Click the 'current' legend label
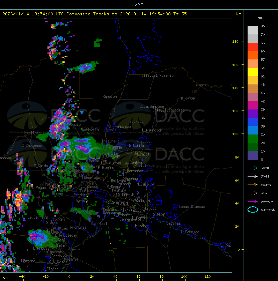 coord(268,210)
